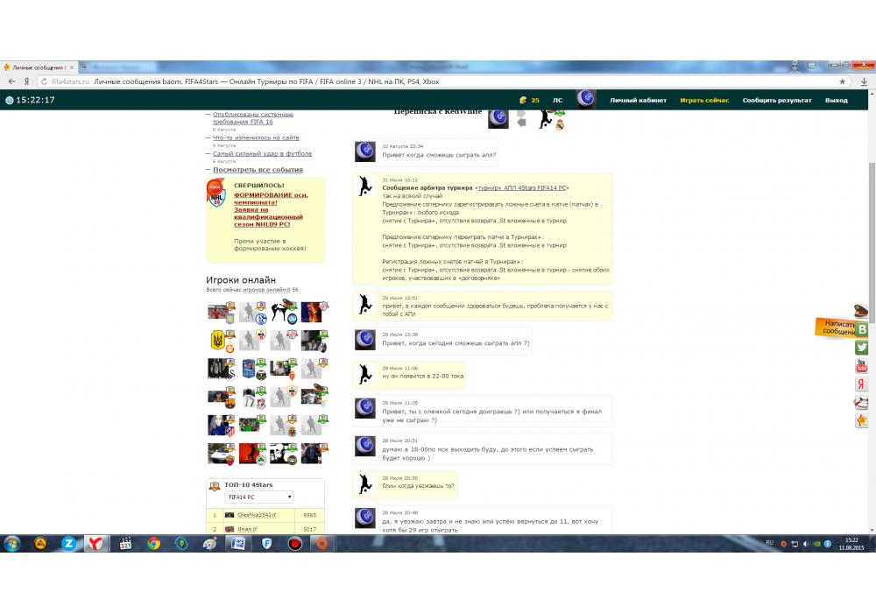Image resolution: width=876 pixels, height=613 pixels.
Task: Open the 'Посмотреть все события' link
Action: click(258, 170)
